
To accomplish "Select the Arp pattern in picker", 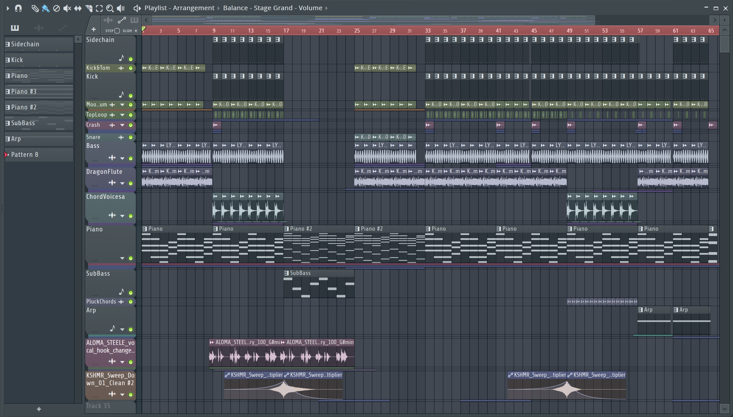I will coord(39,138).
